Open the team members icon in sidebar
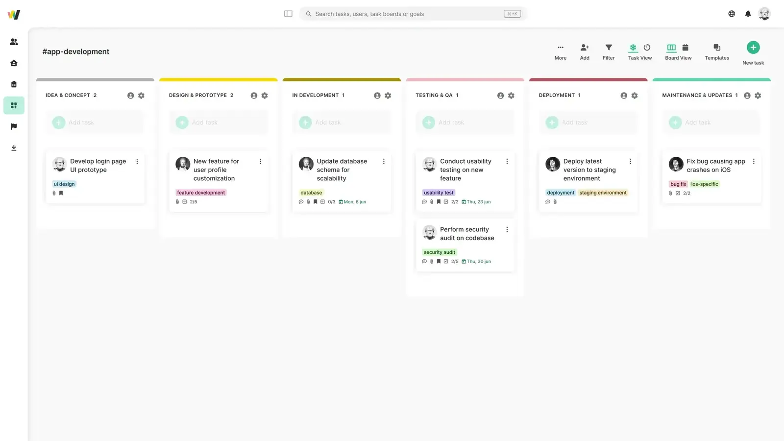 tap(14, 42)
